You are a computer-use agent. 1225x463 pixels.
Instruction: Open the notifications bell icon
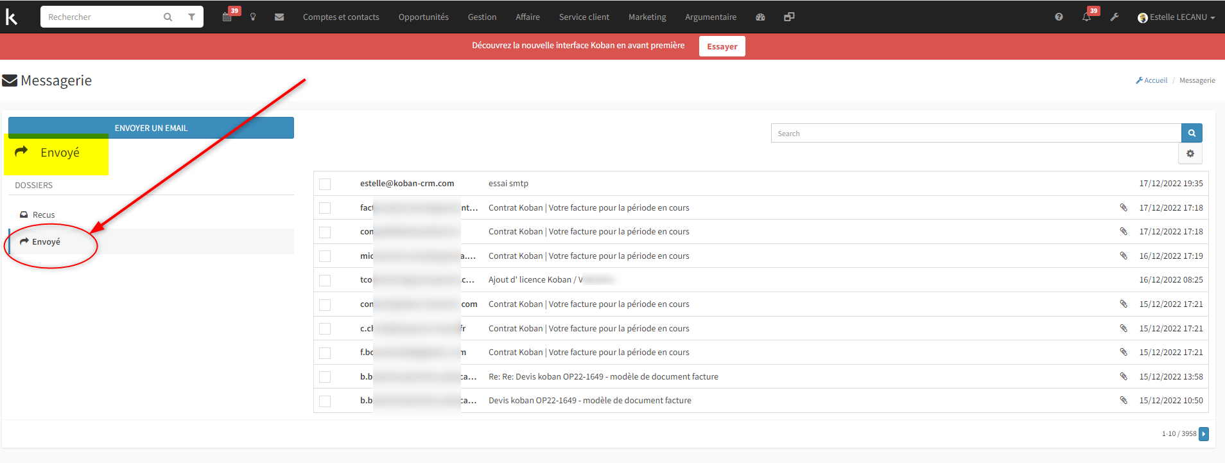click(1087, 17)
